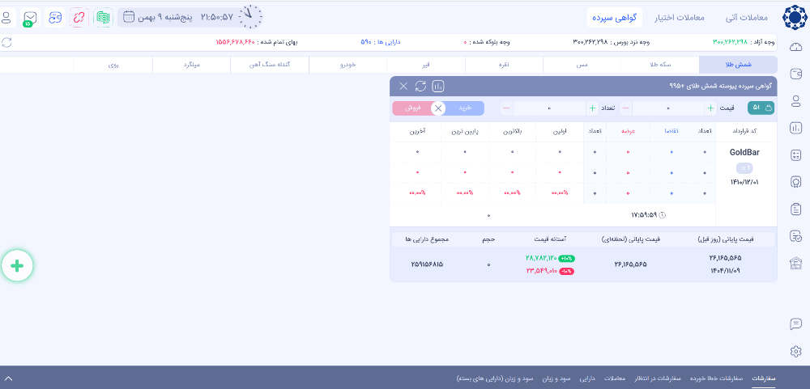The height and width of the screenshot is (389, 810).
Task: Click the green floating add button
Action: click(17, 265)
